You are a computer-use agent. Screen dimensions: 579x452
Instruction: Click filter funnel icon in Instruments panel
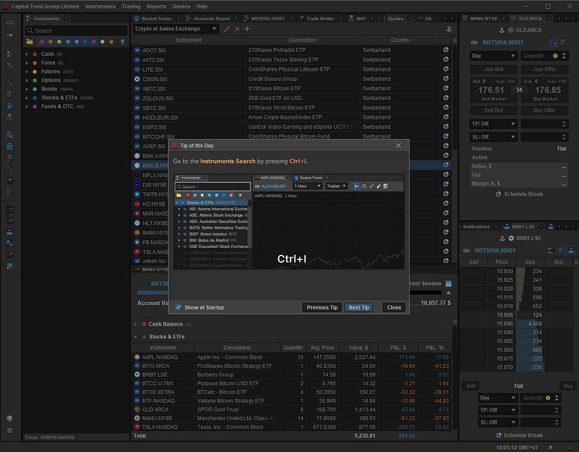(123, 42)
